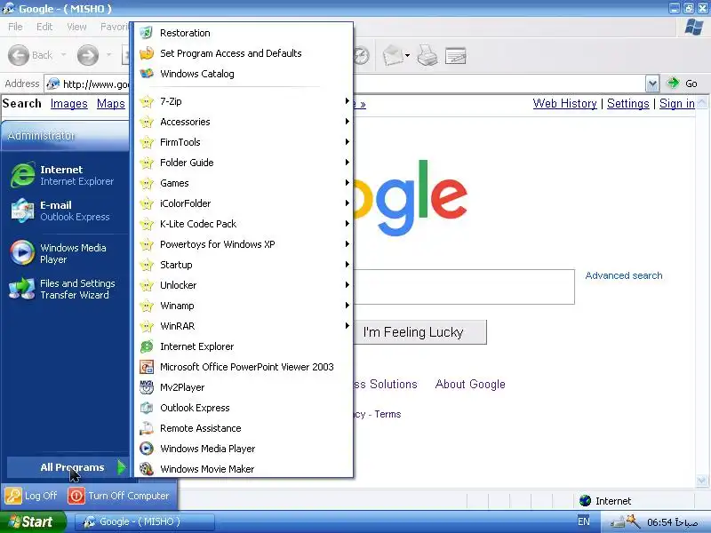
Task: Click the Edit page toolbar icon
Action: click(455, 56)
